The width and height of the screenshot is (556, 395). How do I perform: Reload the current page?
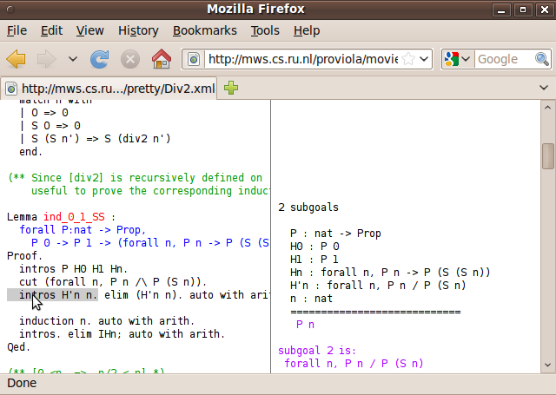tap(99, 59)
